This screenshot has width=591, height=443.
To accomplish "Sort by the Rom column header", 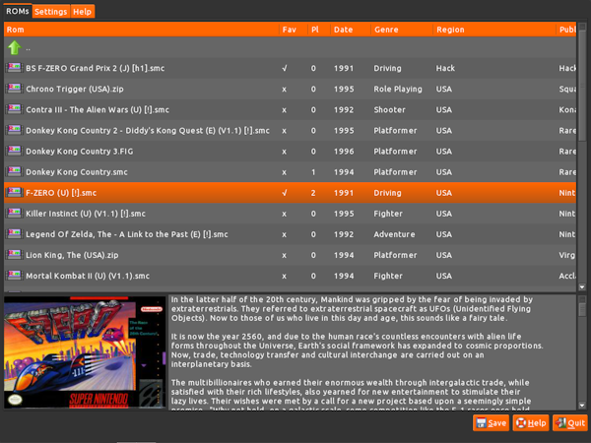I will 141,30.
